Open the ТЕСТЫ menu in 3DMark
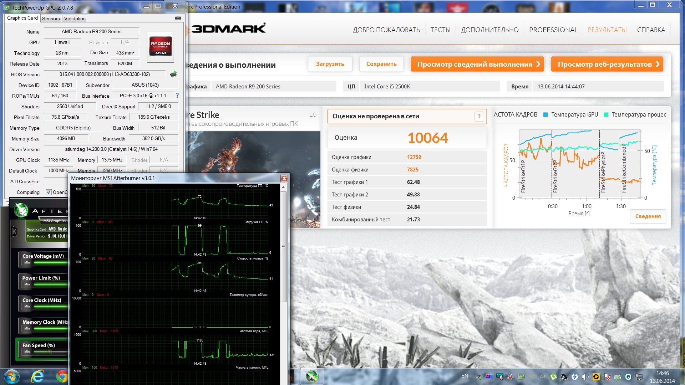Screen dimensions: 685x385 440,30
